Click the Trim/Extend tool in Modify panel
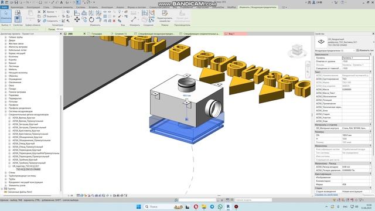Screen dimensions: 375x211 98,19
